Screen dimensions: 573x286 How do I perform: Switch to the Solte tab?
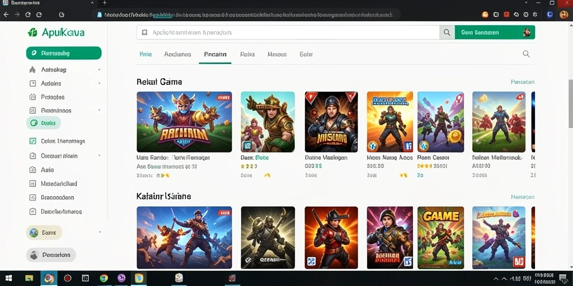(x=306, y=54)
